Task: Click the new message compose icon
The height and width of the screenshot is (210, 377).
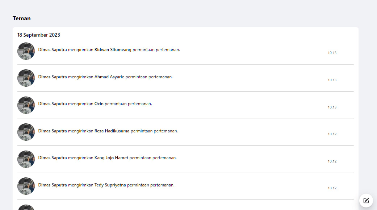Action: click(366, 200)
